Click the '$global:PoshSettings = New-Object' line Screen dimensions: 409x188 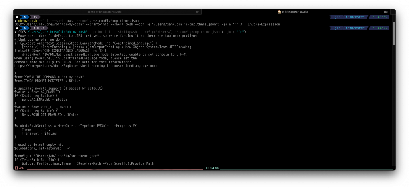tap(75, 126)
